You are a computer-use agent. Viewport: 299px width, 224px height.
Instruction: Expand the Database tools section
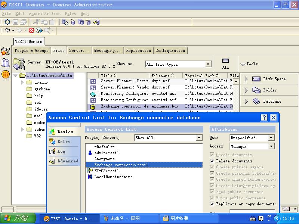(246, 101)
